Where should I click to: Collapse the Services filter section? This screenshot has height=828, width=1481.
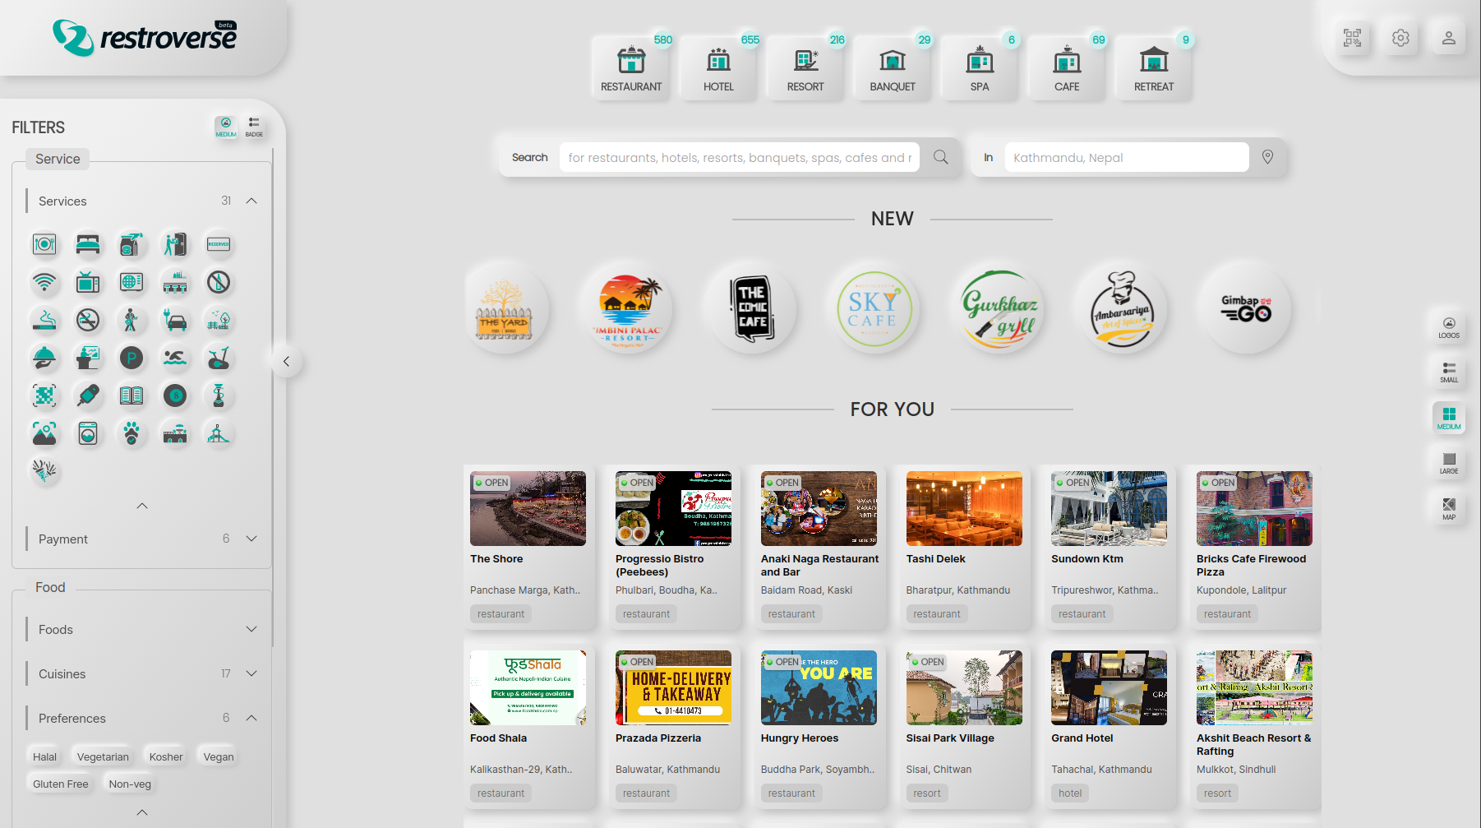coord(251,201)
